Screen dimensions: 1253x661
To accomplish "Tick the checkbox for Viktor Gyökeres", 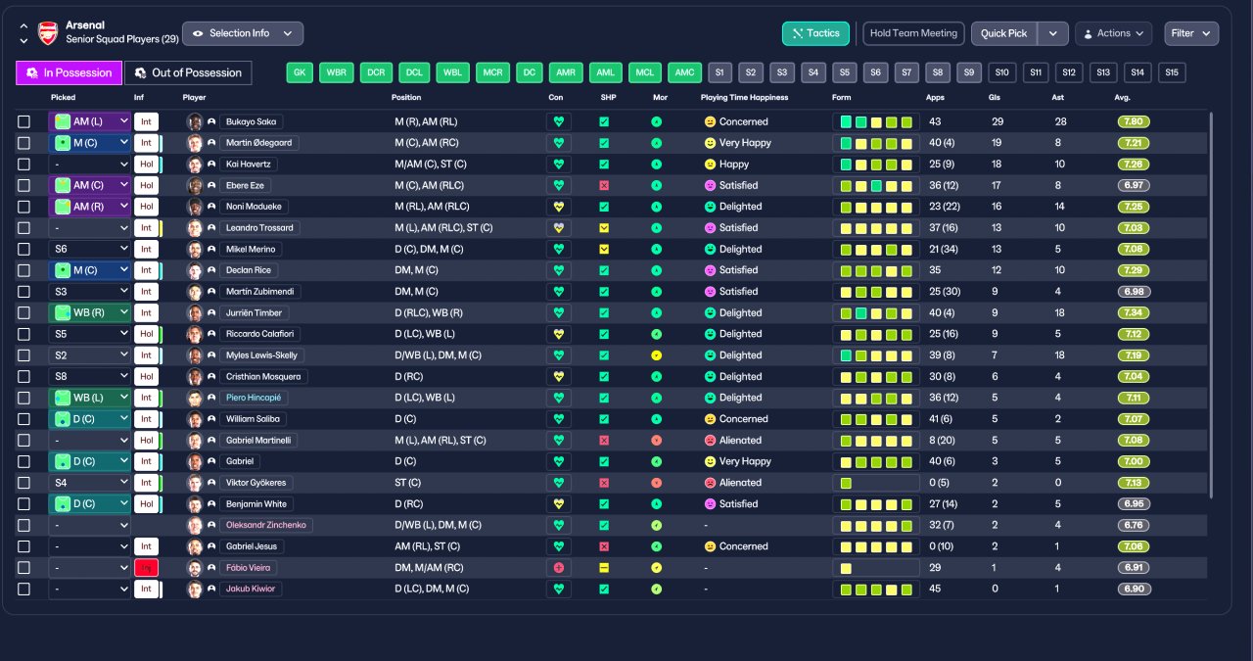I will click(x=23, y=483).
